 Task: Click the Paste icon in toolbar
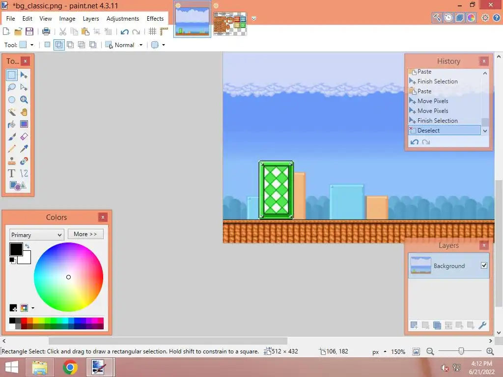click(85, 31)
